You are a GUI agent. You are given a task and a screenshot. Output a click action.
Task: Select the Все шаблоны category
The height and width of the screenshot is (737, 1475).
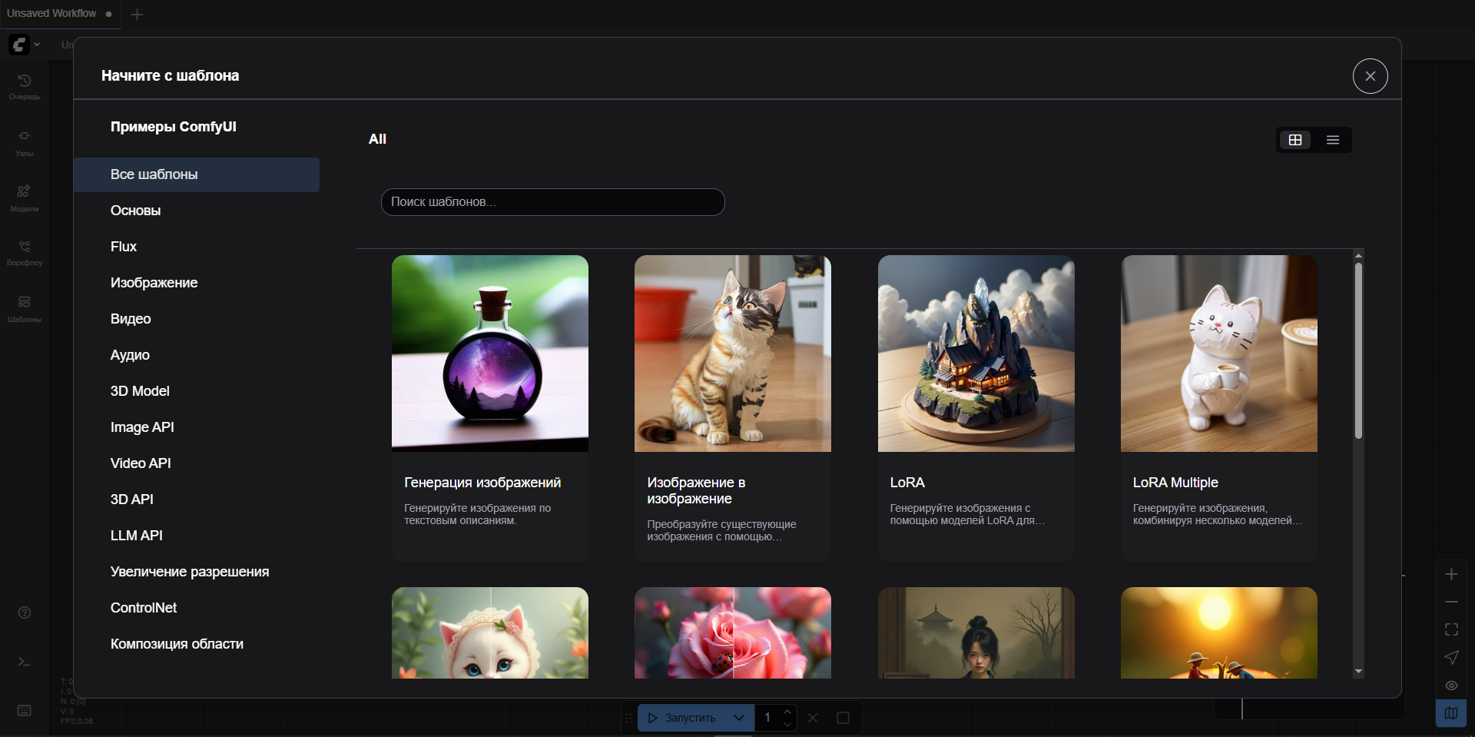click(x=197, y=174)
